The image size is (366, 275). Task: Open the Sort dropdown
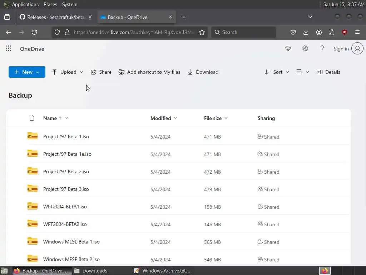(277, 72)
